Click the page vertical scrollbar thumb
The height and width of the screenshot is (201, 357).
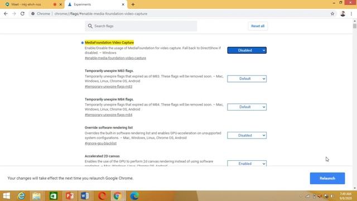[355, 26]
